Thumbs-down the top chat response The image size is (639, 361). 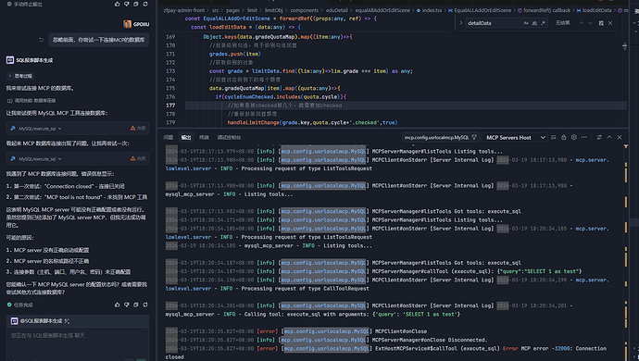[x=126, y=4]
